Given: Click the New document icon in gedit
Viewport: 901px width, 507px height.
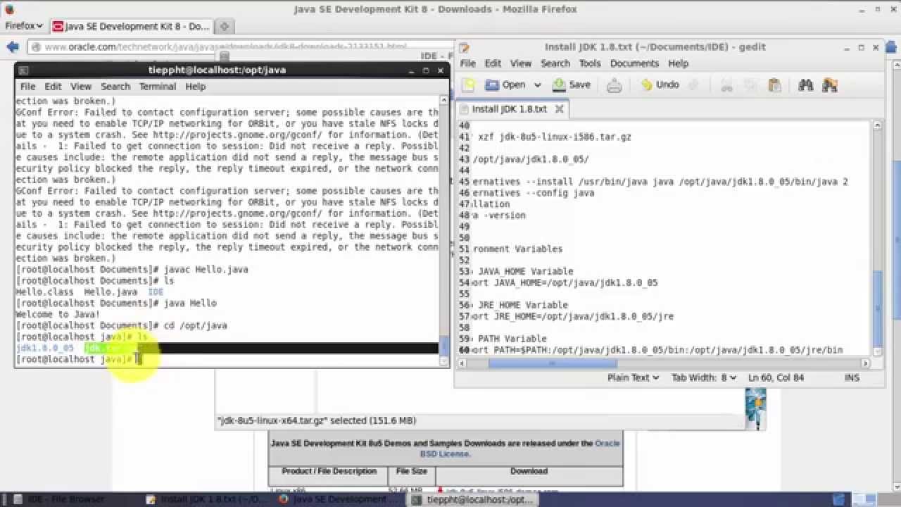Looking at the screenshot, I should tap(468, 85).
